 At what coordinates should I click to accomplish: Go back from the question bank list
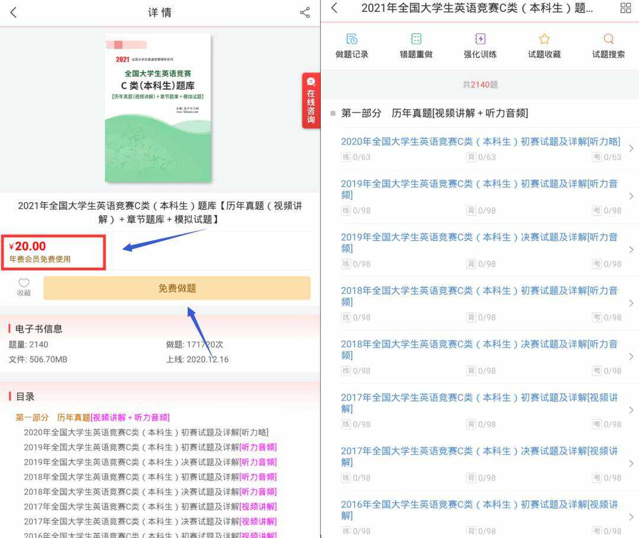[334, 8]
